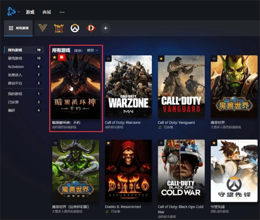Screen dimensions: 260x220
Task: Click the red 新 badge on Diablo Immortal
Action: coord(61,57)
